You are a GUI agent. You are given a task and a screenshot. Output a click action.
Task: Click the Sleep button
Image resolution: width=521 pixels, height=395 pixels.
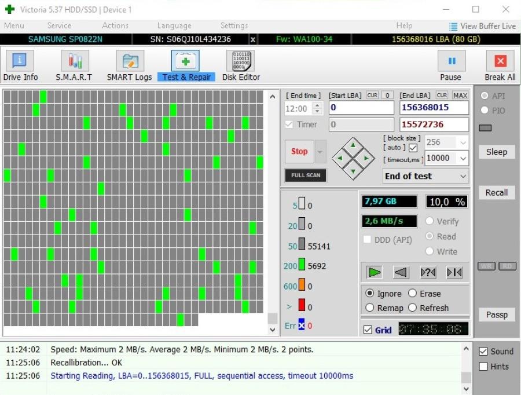pyautogui.click(x=496, y=152)
